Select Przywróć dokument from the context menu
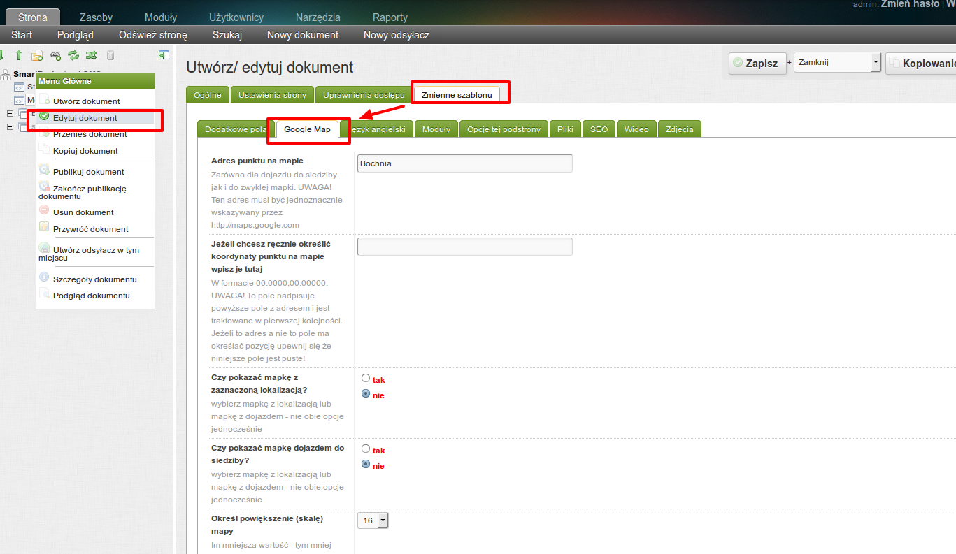 (90, 229)
